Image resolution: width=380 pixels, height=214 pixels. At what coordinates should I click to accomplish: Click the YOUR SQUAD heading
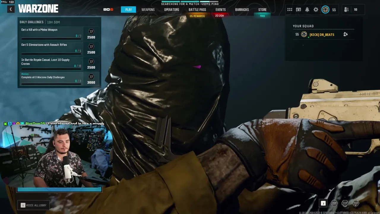coord(303,26)
